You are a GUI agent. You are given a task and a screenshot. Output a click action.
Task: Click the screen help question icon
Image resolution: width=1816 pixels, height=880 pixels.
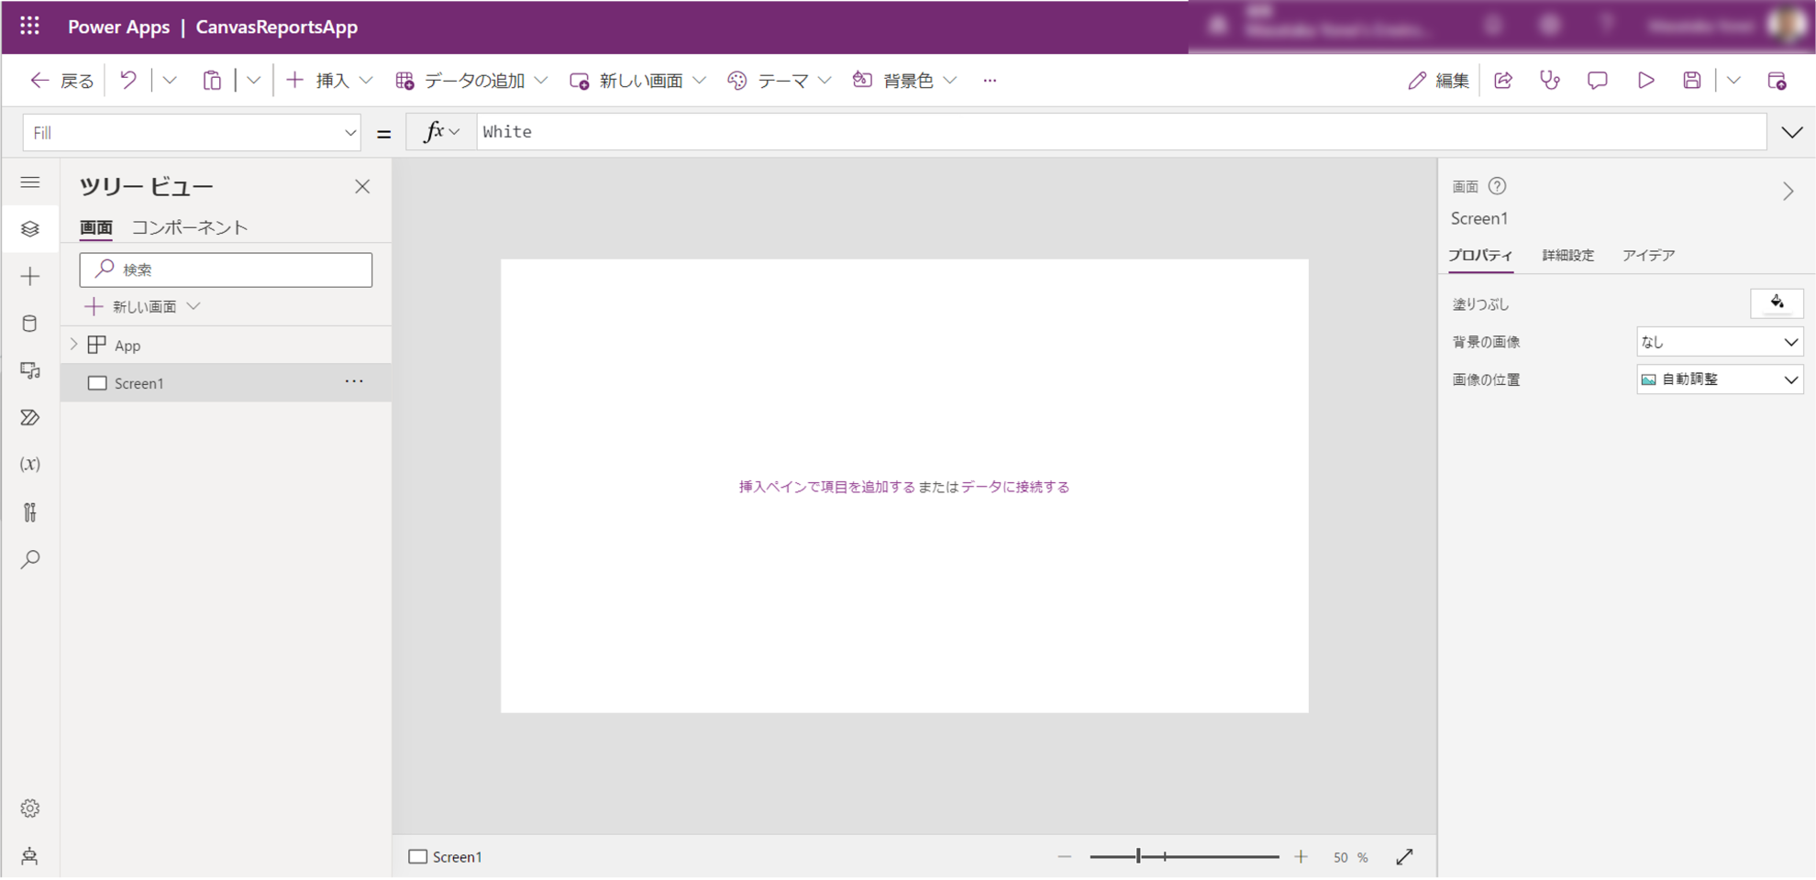click(1497, 186)
